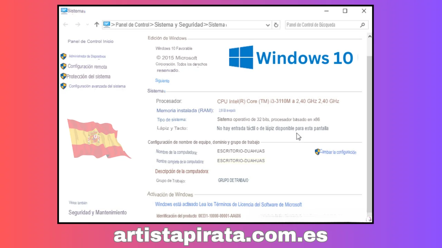Open Administrador de Dispositivos link
The width and height of the screenshot is (442, 248).
pos(87,56)
